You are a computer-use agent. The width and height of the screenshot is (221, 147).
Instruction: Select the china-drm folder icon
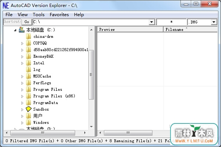tap(28, 36)
